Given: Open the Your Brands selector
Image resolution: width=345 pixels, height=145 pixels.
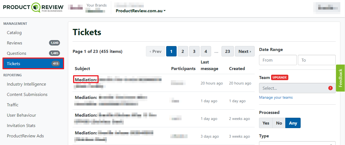Looking at the screenshot, I should pyautogui.click(x=96, y=8).
